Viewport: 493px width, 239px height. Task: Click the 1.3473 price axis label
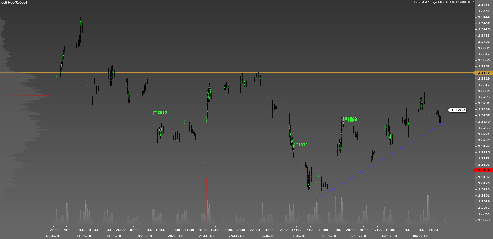pyautogui.click(x=484, y=5)
